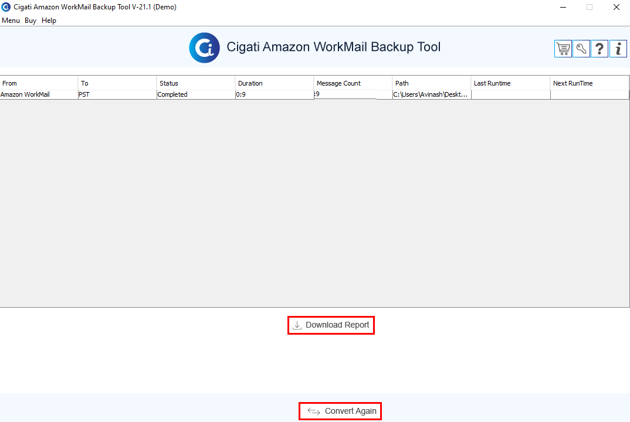Click the Download Report button
This screenshot has width=630, height=422.
point(331,325)
